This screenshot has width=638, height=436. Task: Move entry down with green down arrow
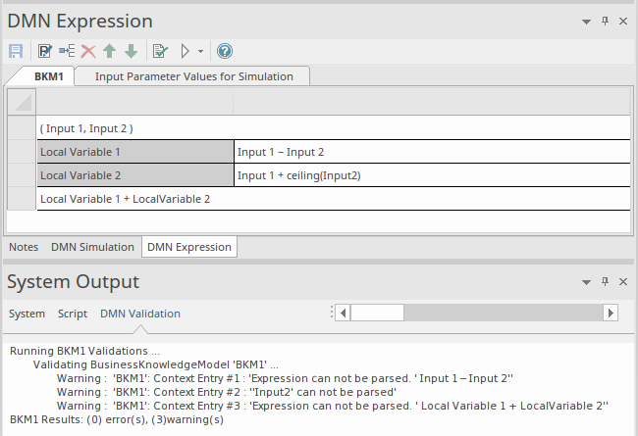pyautogui.click(x=131, y=51)
